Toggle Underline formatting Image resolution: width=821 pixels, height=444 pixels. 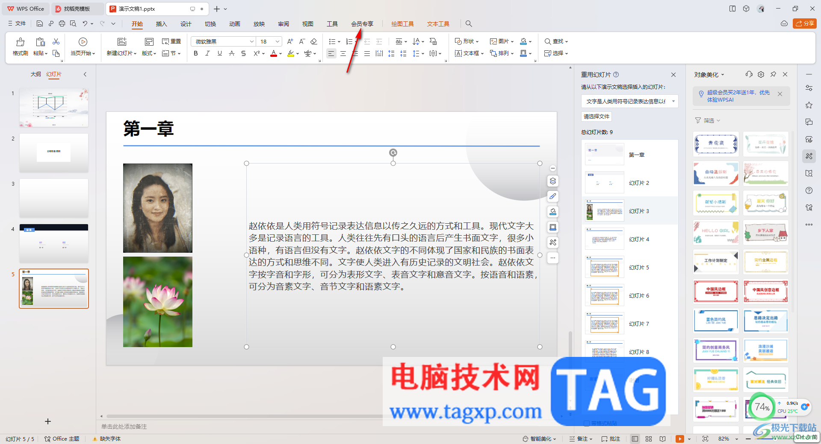tap(220, 53)
